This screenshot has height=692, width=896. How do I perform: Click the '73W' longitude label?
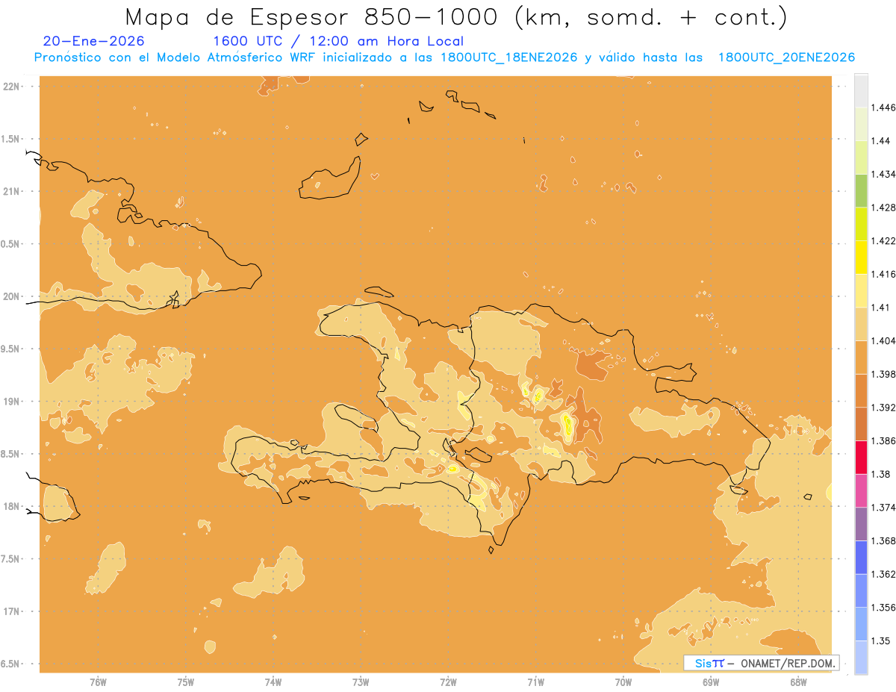pos(361,682)
